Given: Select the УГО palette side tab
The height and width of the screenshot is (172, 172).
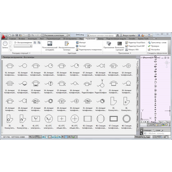Looking at the screenshot, I should pyautogui.click(x=137, y=63).
